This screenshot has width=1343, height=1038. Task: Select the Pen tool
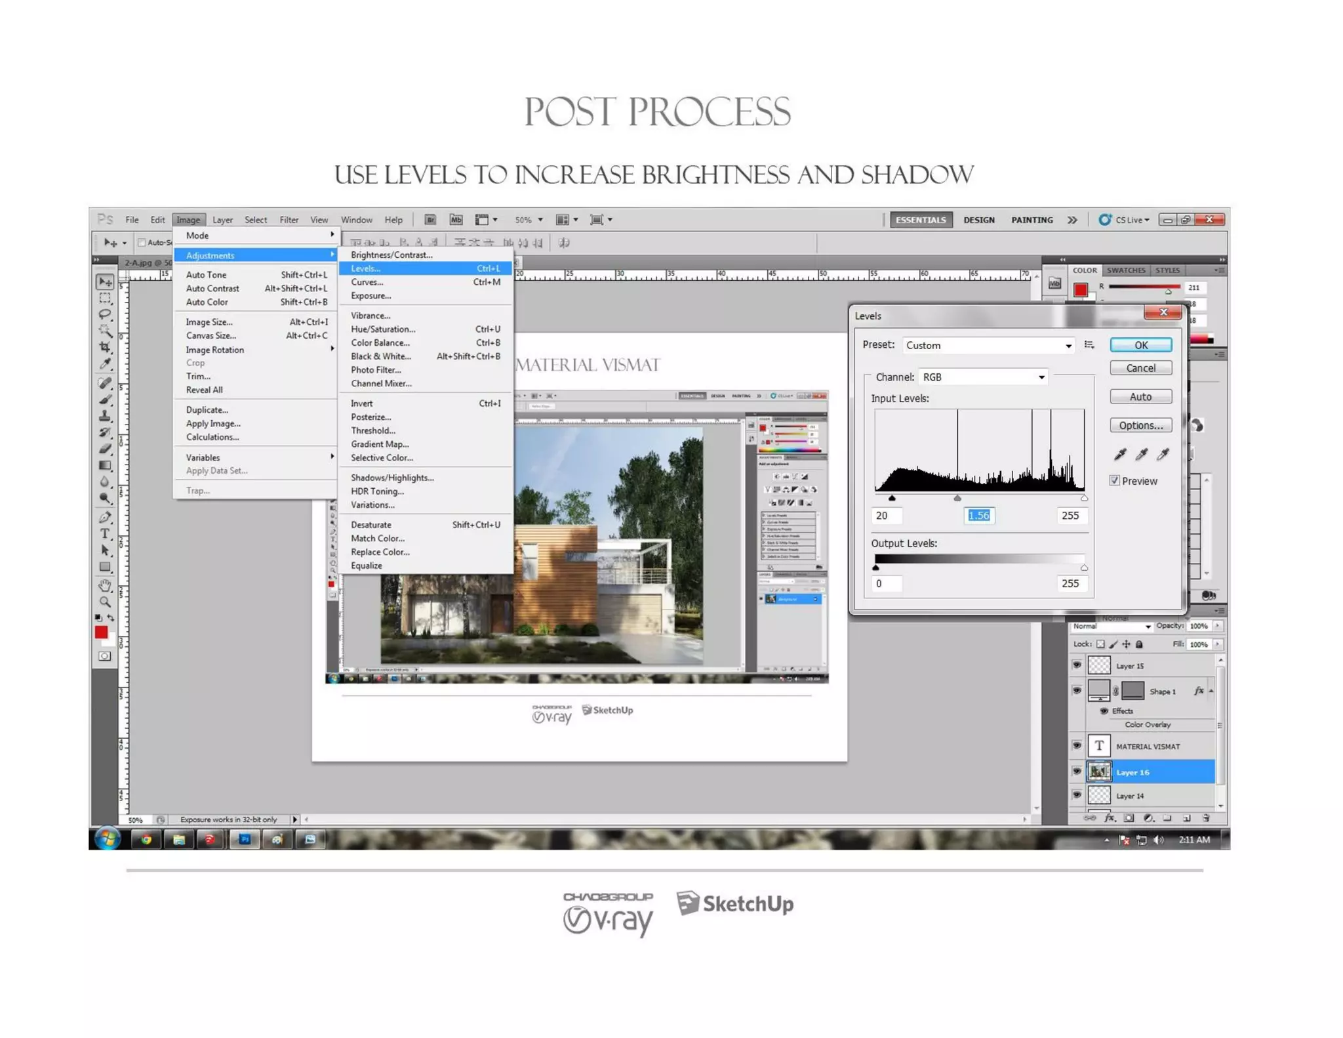pos(105,518)
